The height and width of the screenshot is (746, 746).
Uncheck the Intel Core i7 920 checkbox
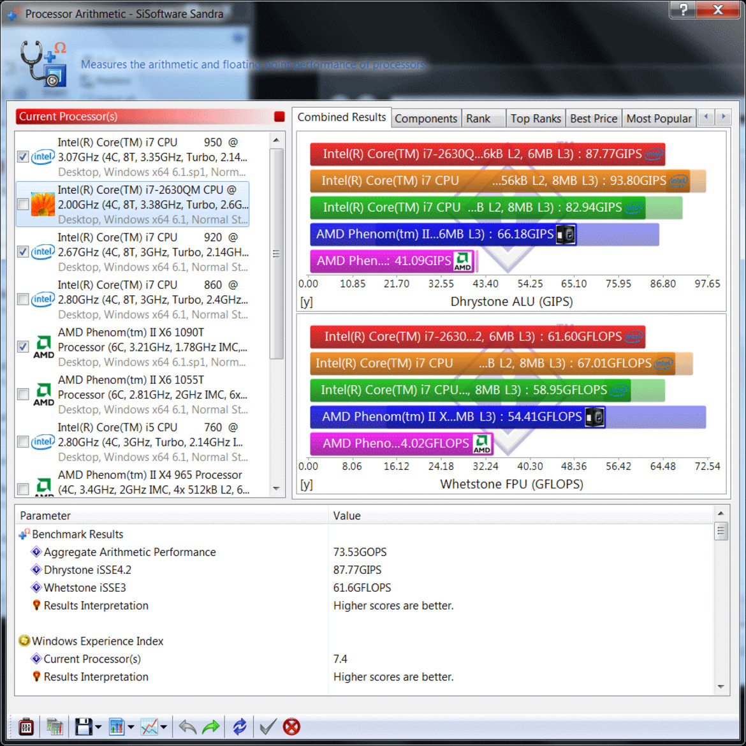click(23, 252)
